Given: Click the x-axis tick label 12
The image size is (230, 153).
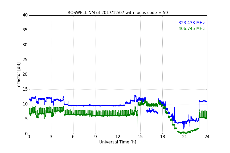Looking at the screenshot, I should tap(118, 137).
